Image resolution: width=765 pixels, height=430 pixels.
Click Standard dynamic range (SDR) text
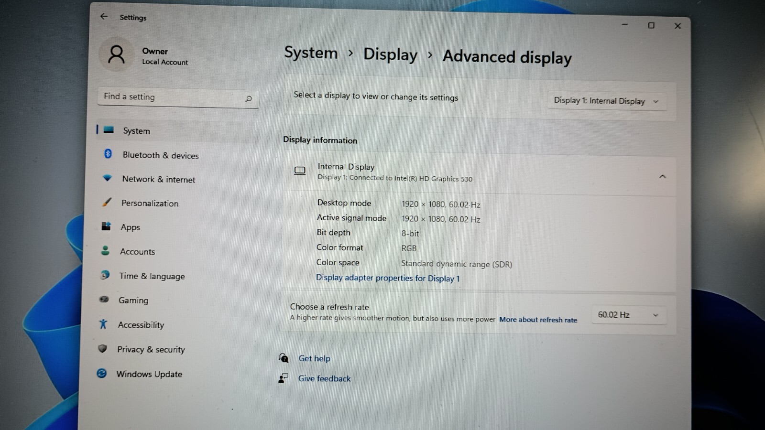456,264
